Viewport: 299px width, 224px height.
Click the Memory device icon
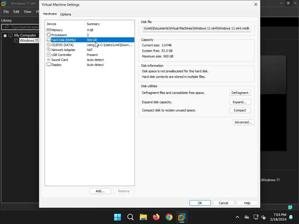[x=49, y=30]
